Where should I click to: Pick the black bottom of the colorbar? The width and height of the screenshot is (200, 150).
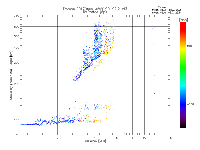point(183,126)
